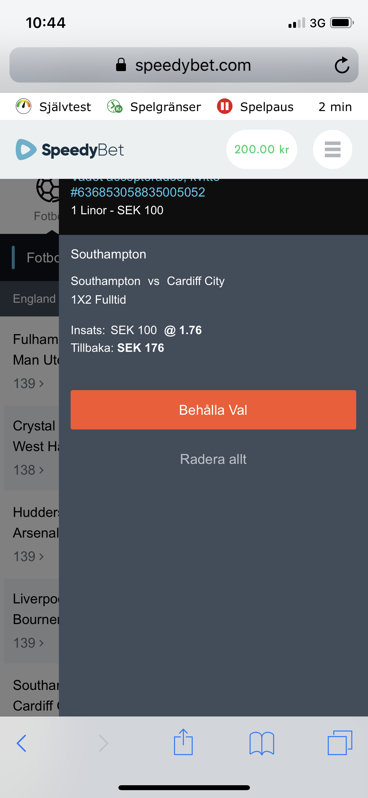Select the football sport icon

pos(48,190)
